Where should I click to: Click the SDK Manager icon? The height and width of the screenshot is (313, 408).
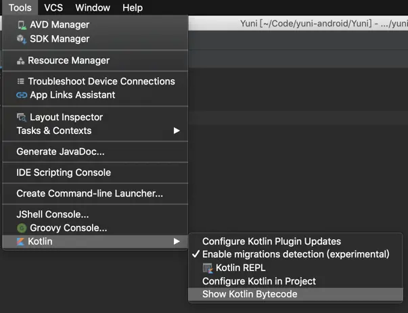[22, 39]
